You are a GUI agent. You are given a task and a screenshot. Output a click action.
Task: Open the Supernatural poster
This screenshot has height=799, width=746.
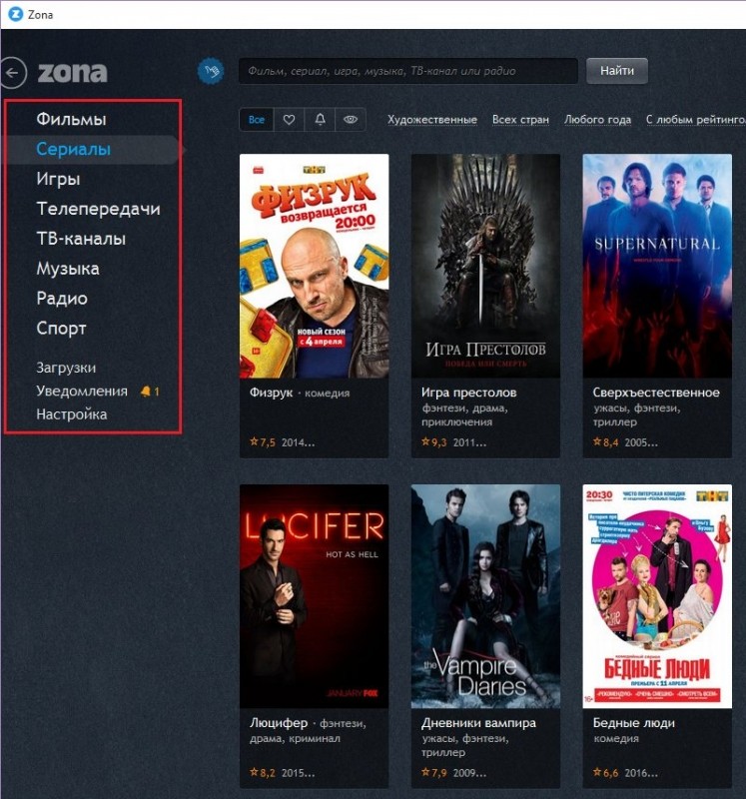point(657,266)
